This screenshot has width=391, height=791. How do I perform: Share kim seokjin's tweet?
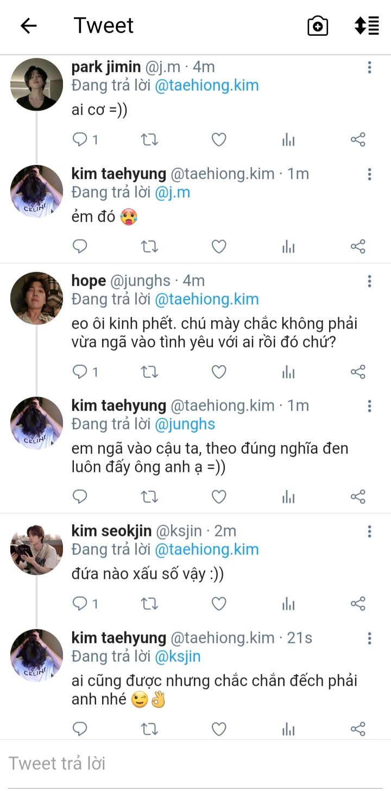[x=358, y=604]
